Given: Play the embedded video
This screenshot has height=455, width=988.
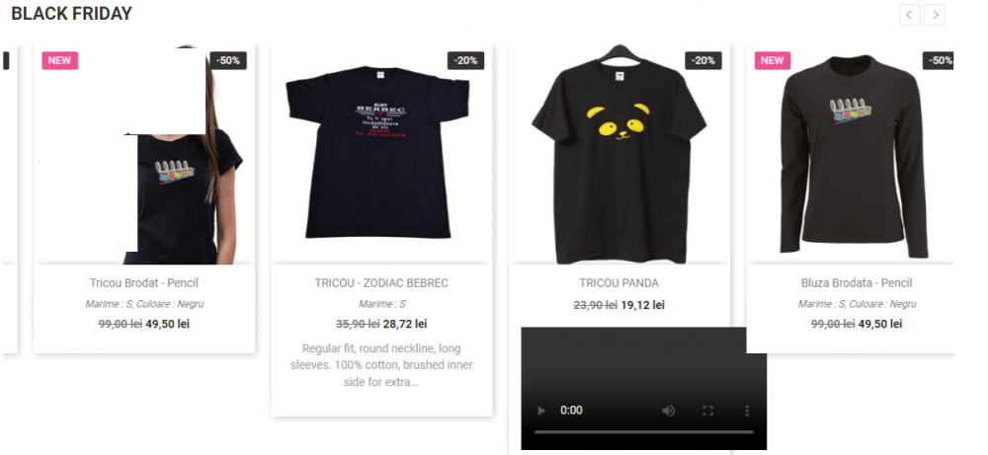Looking at the screenshot, I should coord(541,411).
